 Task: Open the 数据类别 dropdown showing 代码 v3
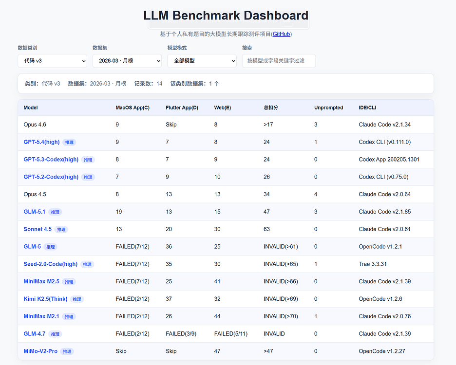(52, 61)
